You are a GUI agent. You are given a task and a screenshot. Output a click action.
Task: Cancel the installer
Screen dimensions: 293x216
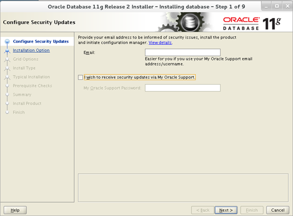pos(278,210)
